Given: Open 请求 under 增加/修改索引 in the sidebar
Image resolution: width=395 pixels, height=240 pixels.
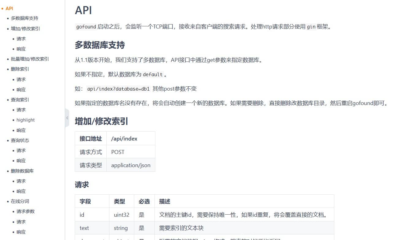Looking at the screenshot, I should [x=21, y=39].
